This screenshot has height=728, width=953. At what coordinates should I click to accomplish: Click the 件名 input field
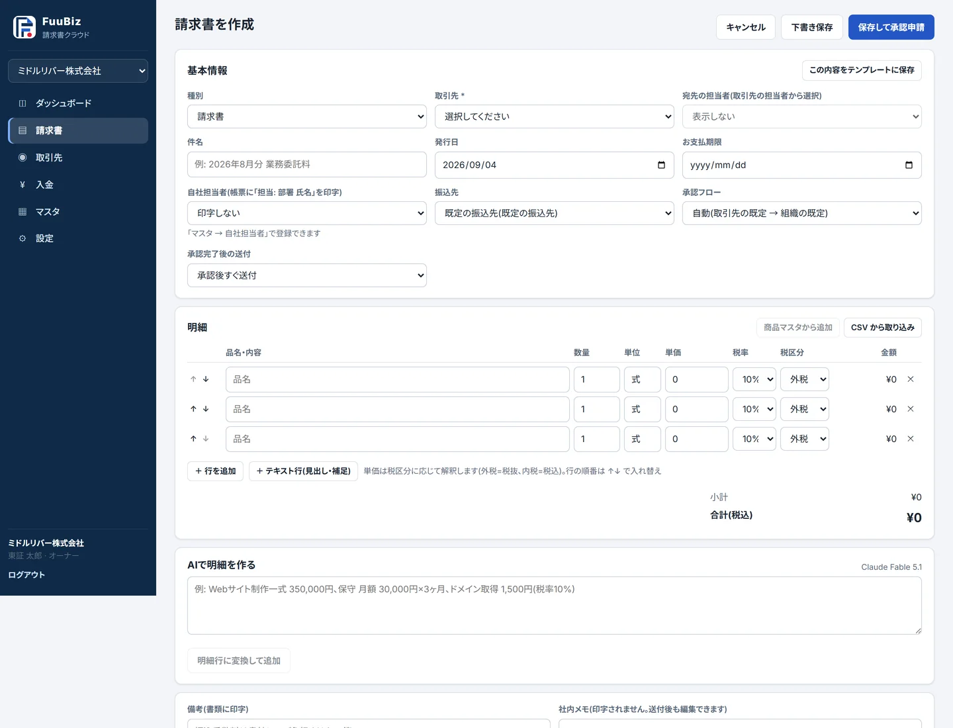307,165
